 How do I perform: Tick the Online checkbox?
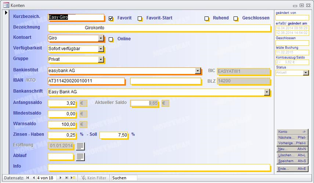pos(111,39)
